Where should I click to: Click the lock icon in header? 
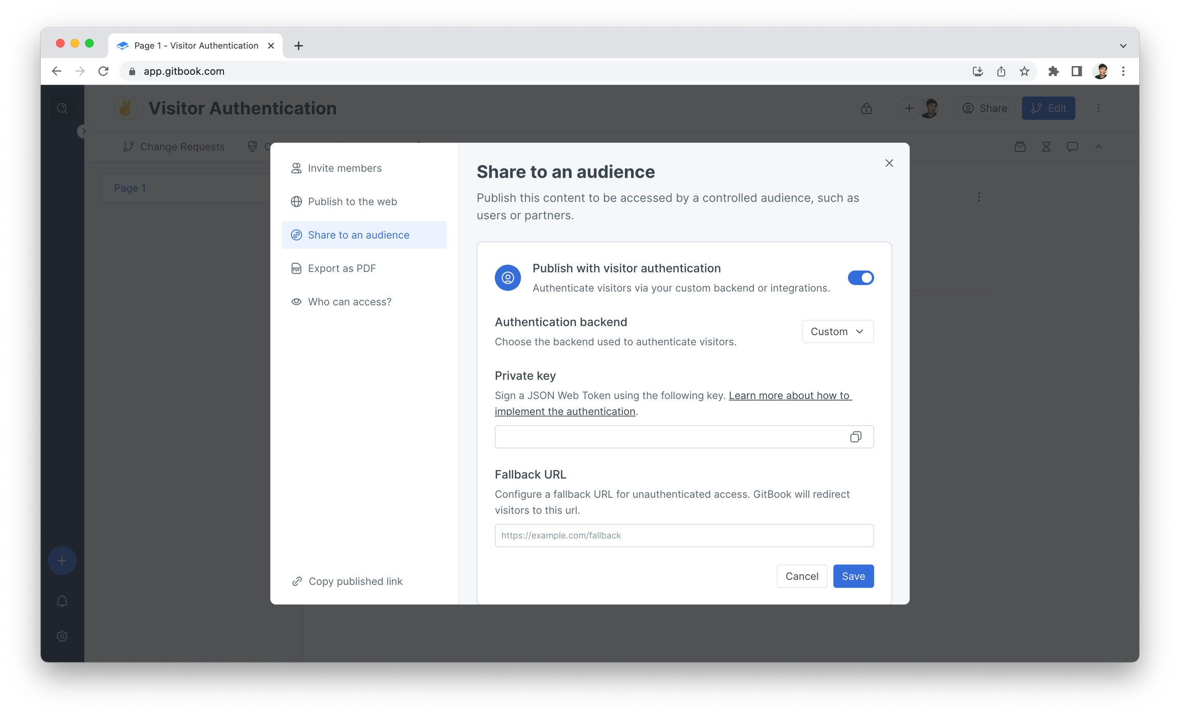866,108
